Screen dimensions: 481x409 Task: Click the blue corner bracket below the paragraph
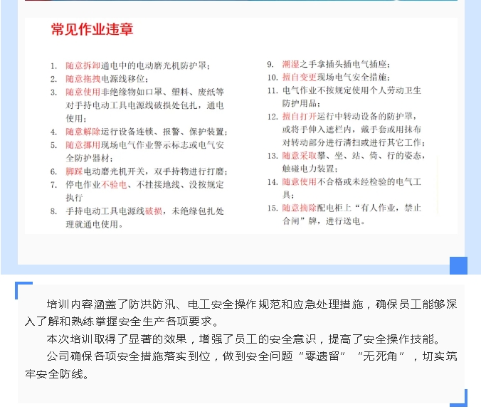459,397
